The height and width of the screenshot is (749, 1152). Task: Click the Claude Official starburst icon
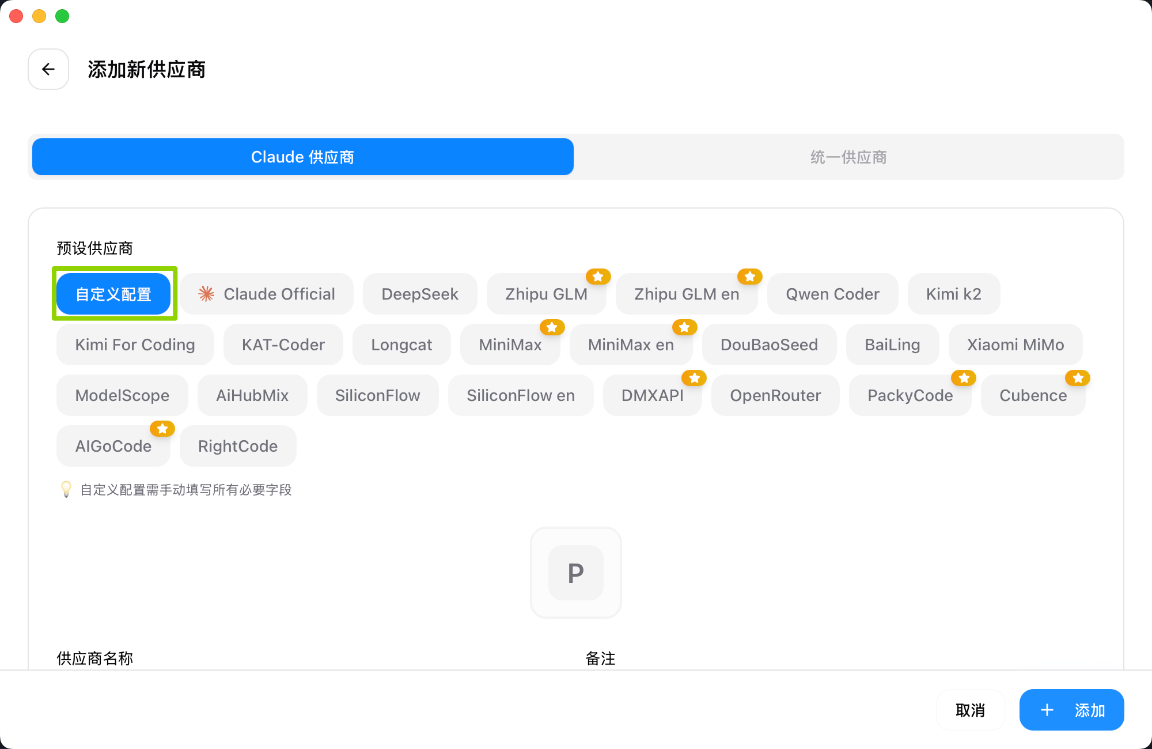coord(206,294)
